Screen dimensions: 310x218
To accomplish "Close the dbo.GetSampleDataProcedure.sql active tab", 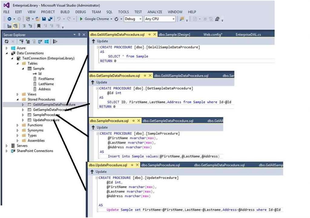I will tap(150, 75).
